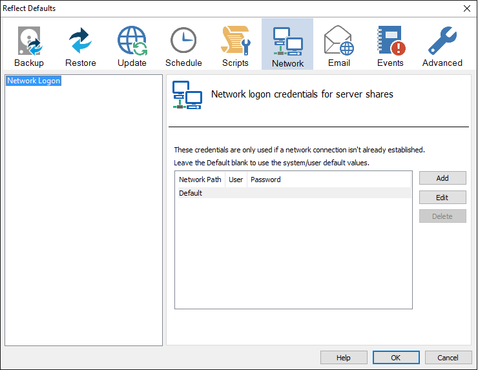The width and height of the screenshot is (478, 370).
Task: Click the Add credentials button
Action: click(442, 178)
